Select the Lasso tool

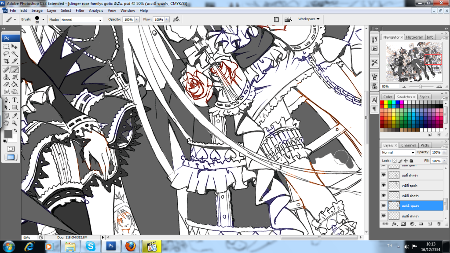(6, 54)
